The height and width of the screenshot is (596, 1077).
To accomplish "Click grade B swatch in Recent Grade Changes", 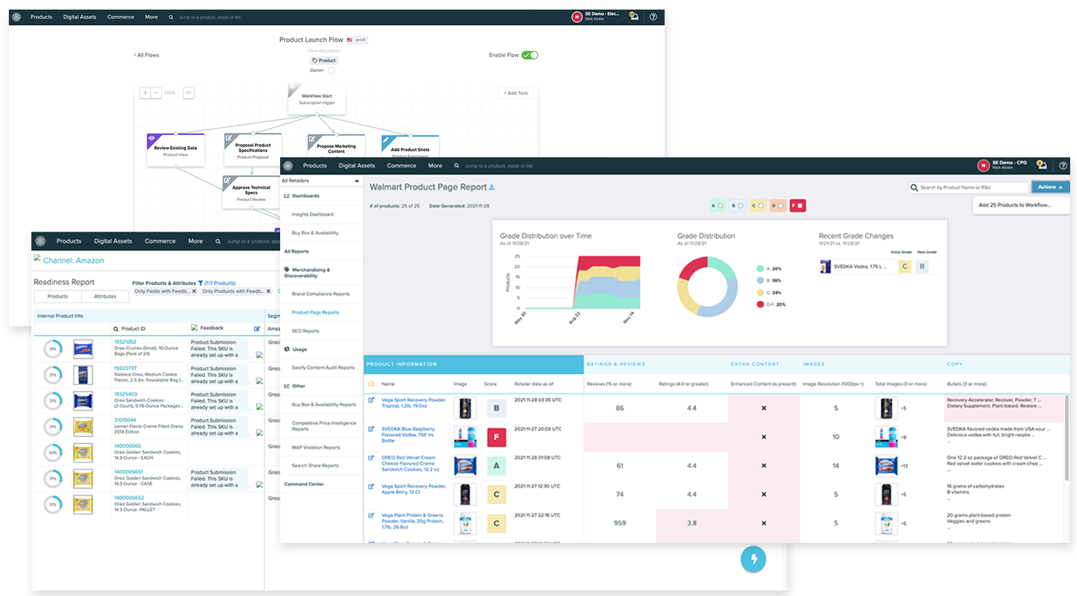I will click(x=922, y=266).
